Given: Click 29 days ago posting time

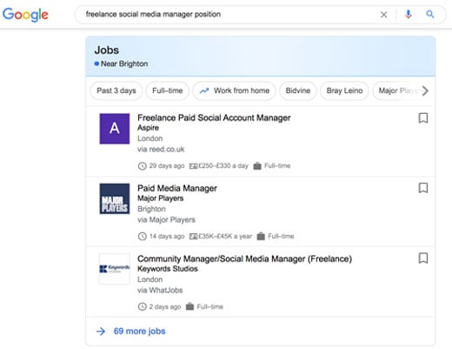Looking at the screenshot, I should [167, 165].
